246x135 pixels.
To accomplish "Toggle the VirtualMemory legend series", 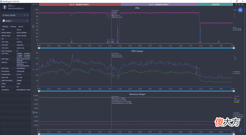I will 238,117.
